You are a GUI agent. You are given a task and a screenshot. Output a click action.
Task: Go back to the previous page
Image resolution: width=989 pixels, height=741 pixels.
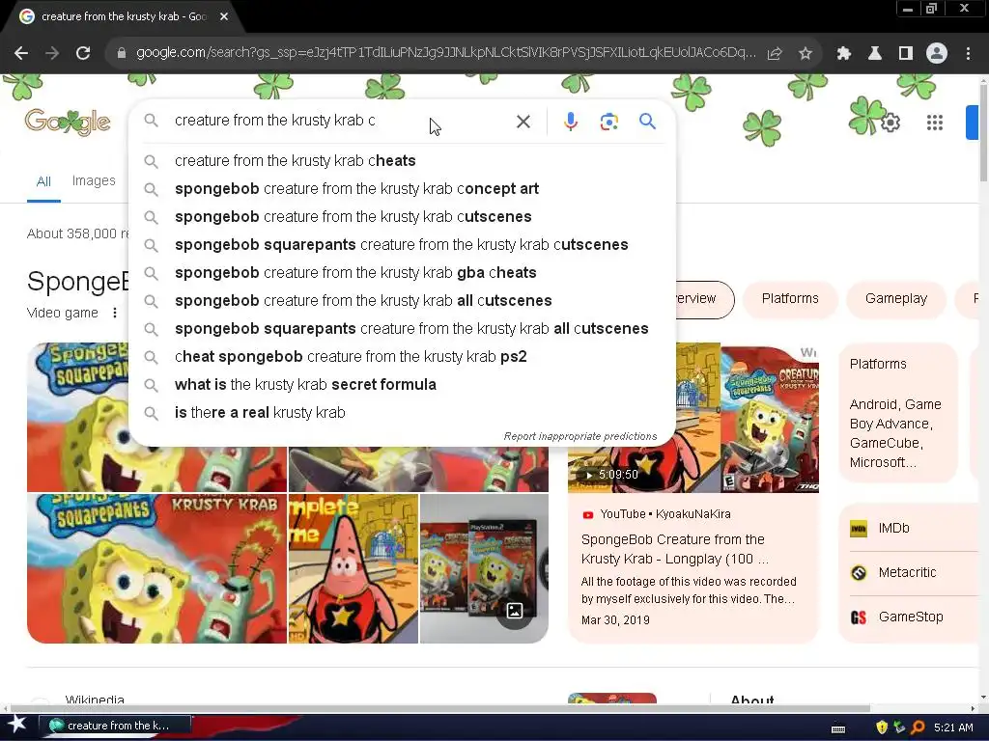pos(21,54)
